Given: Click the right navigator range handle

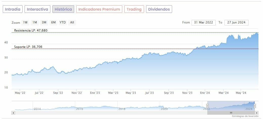Looking at the screenshot, I should [x=255, y=106].
